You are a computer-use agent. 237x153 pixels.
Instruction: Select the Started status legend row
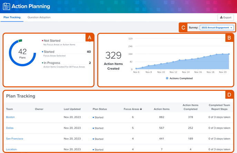tap(49, 52)
